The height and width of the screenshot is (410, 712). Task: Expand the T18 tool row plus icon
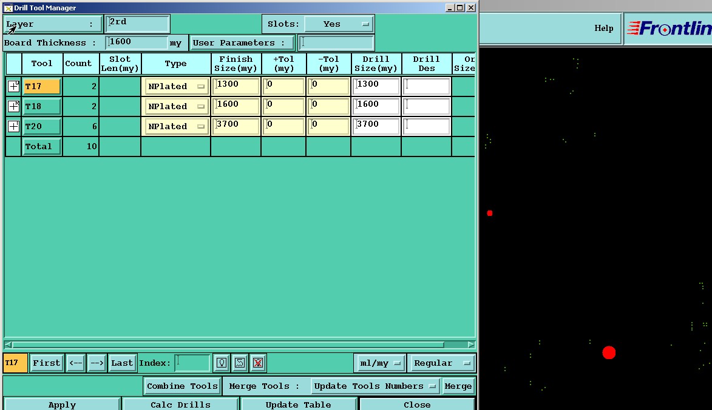pyautogui.click(x=13, y=106)
